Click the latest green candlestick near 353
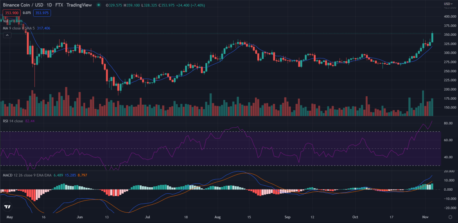Screen dimensions: 458x223 pyautogui.click(x=432, y=38)
